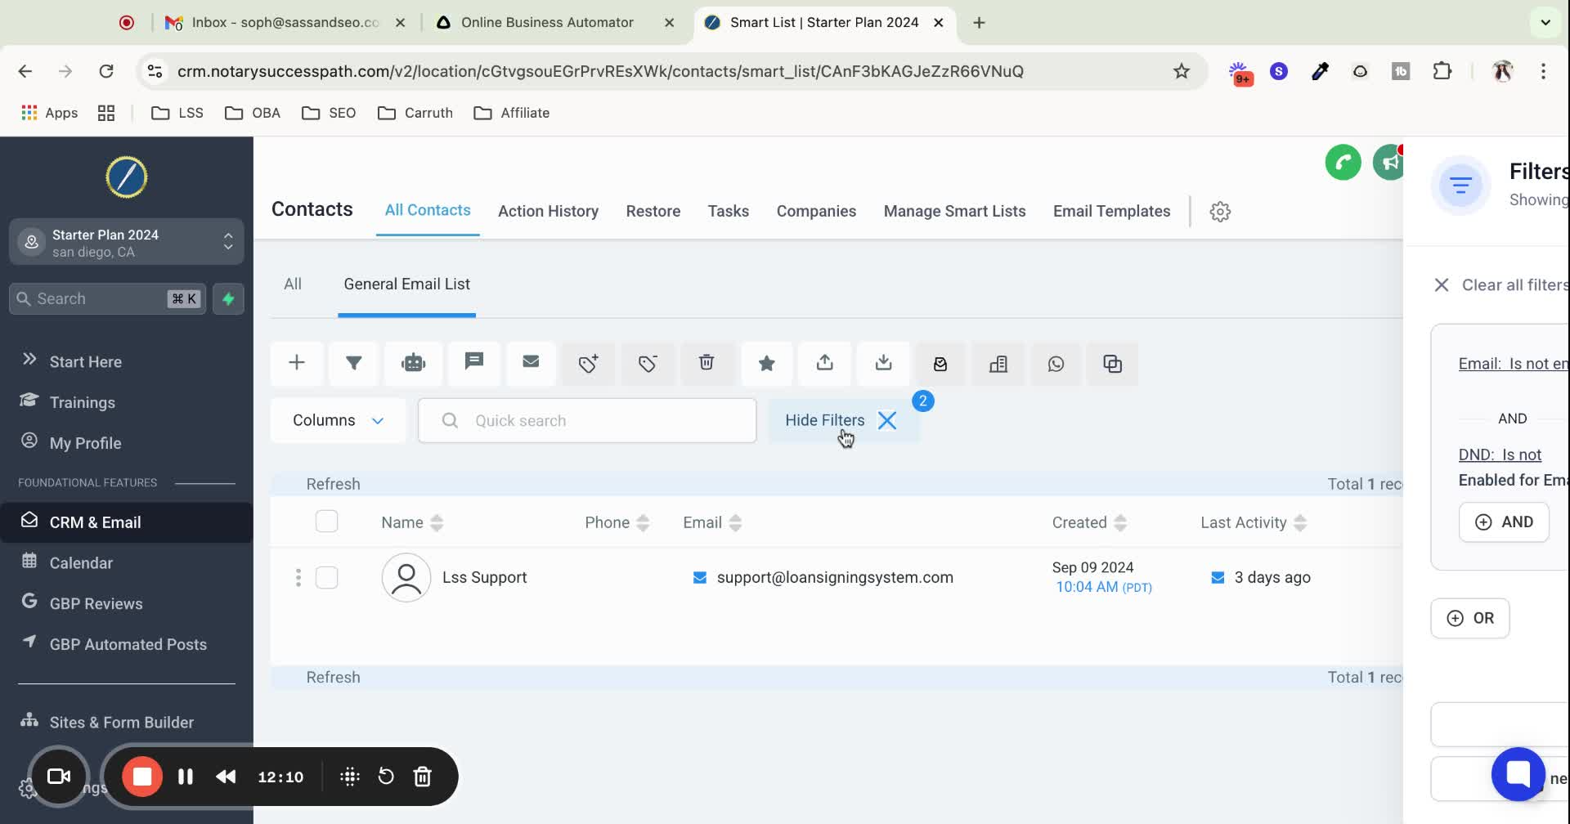Click the green megaphone announcements icon
The image size is (1570, 824).
coord(1388,163)
